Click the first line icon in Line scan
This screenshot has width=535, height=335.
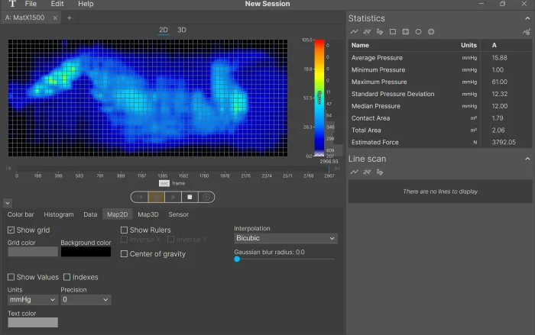click(x=355, y=172)
